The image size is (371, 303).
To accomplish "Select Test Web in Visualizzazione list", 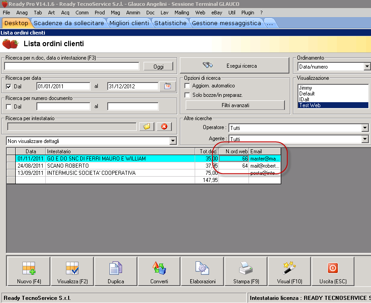I will 333,105.
